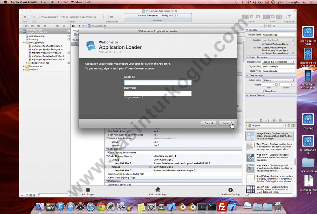Click Add Build Setting button
Viewport: 317px width, 214px height.
[230, 191]
